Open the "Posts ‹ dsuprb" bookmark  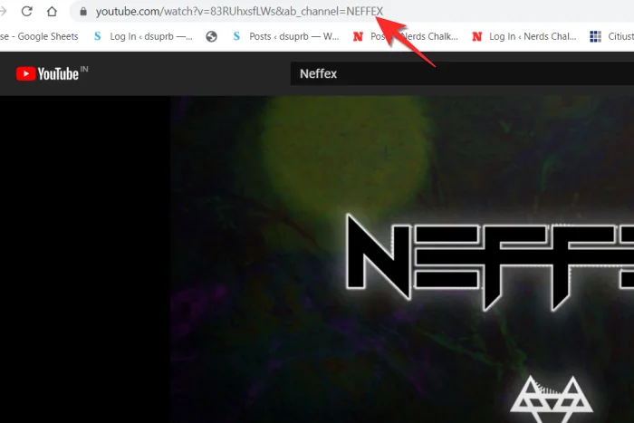coord(279,37)
